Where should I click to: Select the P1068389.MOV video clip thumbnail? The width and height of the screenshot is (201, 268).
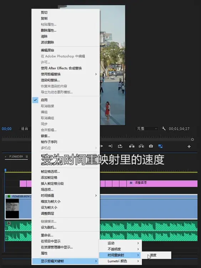12,209
